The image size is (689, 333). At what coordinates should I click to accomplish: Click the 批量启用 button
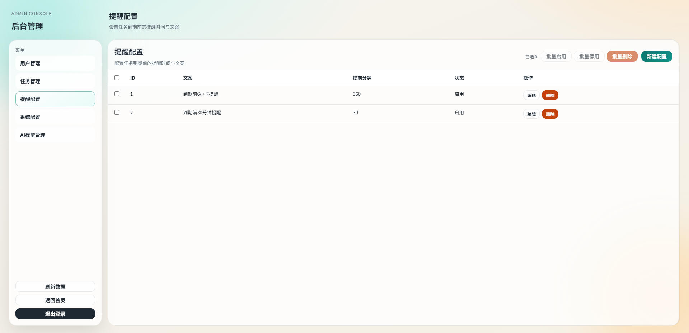click(556, 57)
